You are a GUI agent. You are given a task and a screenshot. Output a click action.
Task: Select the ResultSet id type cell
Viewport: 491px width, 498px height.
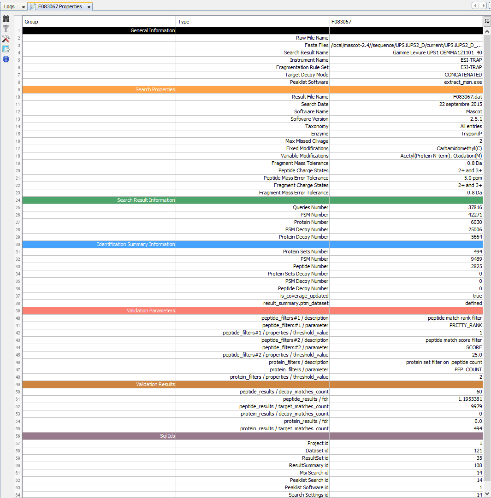pos(253,458)
